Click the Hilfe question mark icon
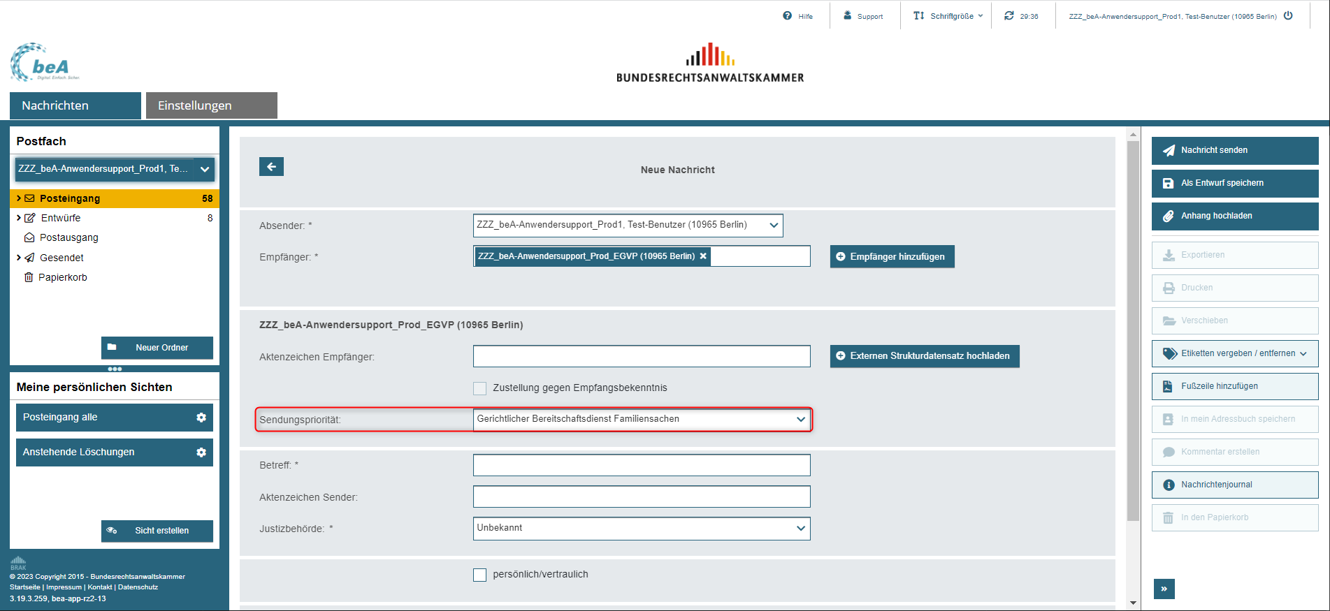The height and width of the screenshot is (611, 1330). [788, 16]
